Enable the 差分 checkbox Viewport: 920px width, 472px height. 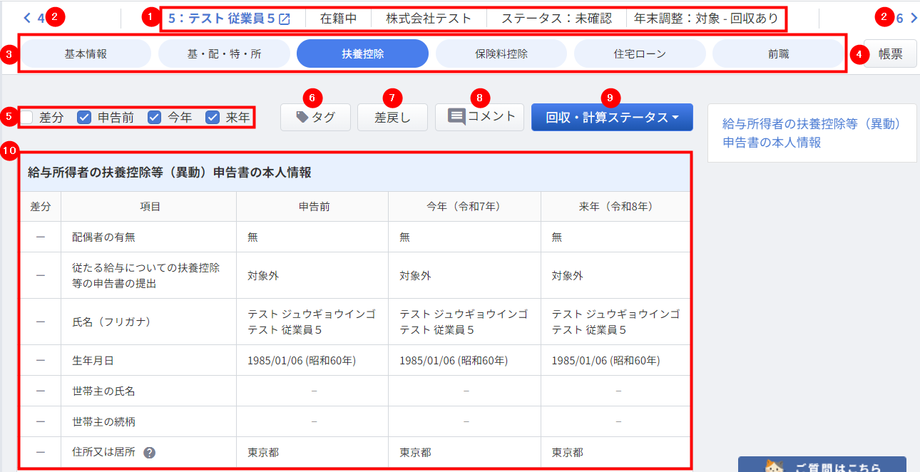tap(26, 118)
